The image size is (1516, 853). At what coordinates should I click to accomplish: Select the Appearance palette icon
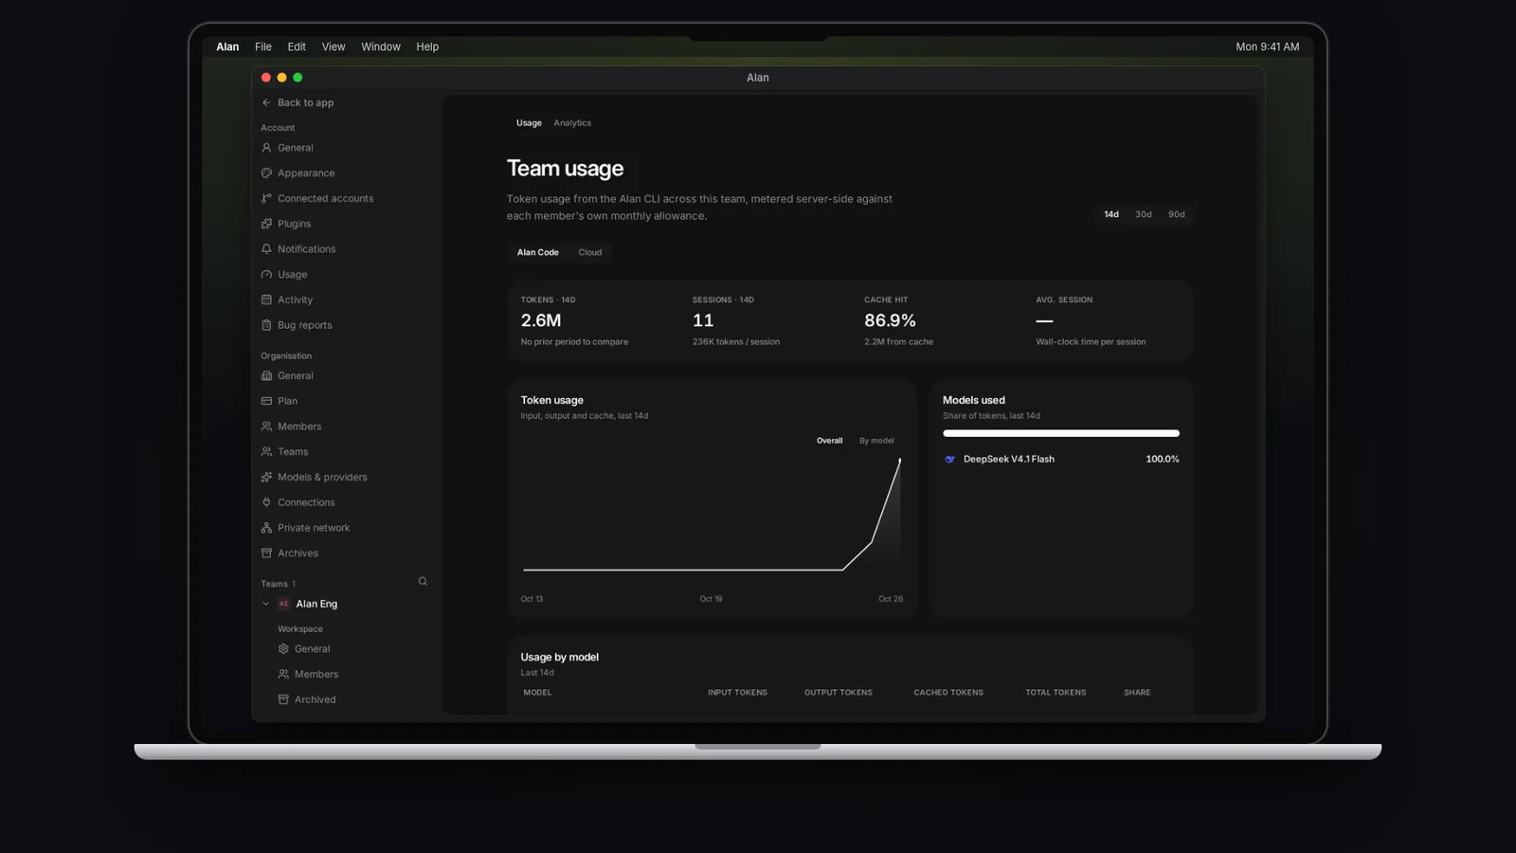(266, 173)
